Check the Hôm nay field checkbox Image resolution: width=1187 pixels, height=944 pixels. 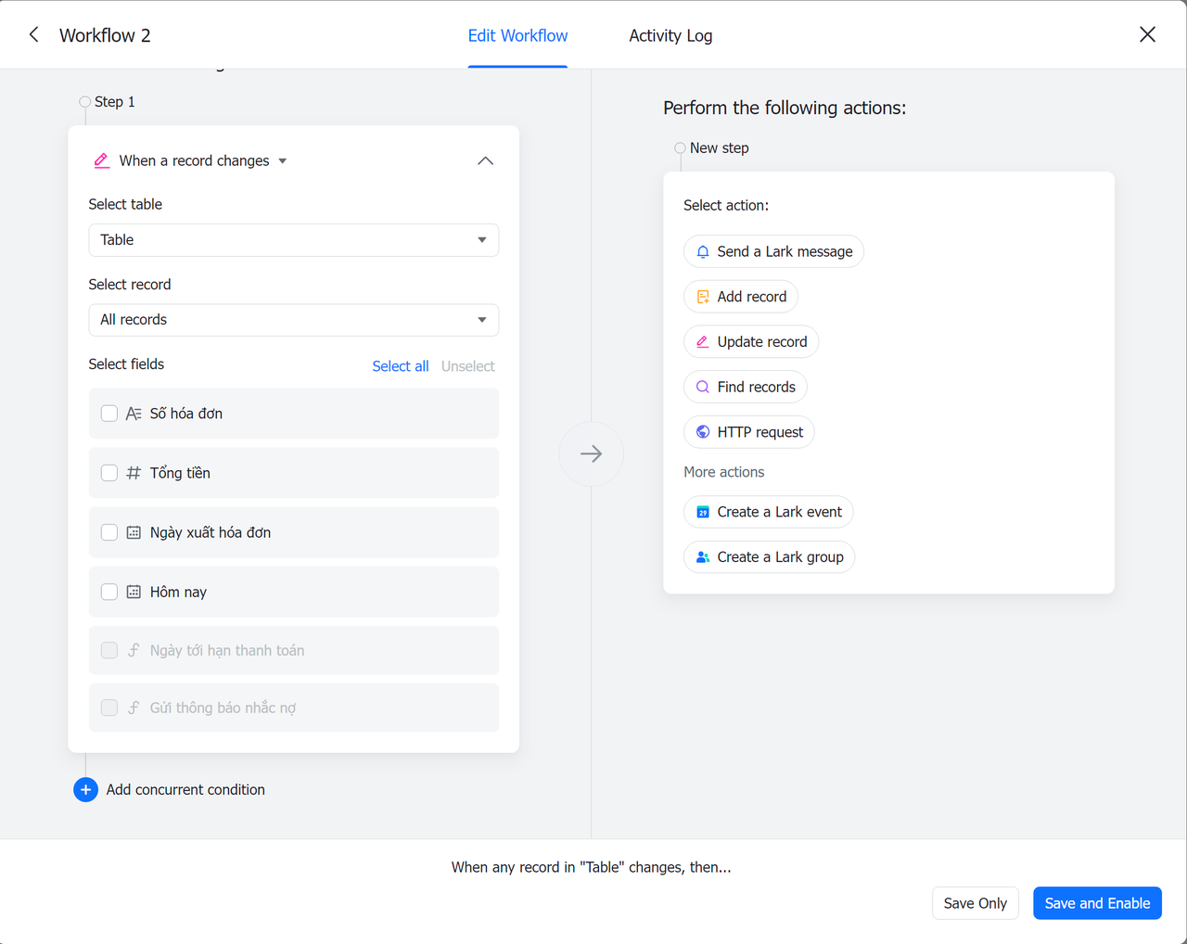(109, 592)
